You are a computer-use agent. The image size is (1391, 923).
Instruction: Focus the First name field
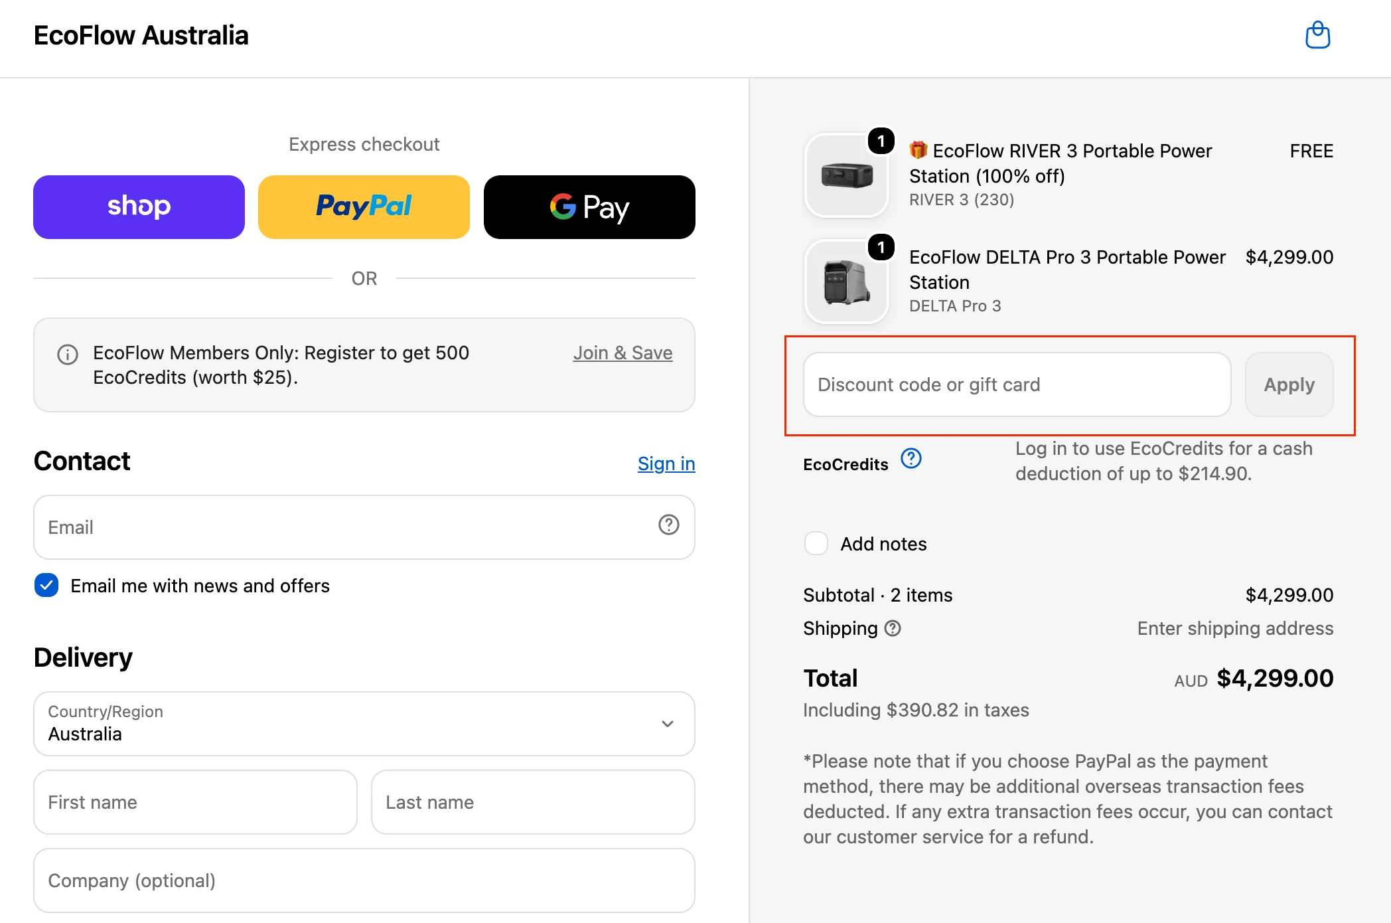(195, 802)
